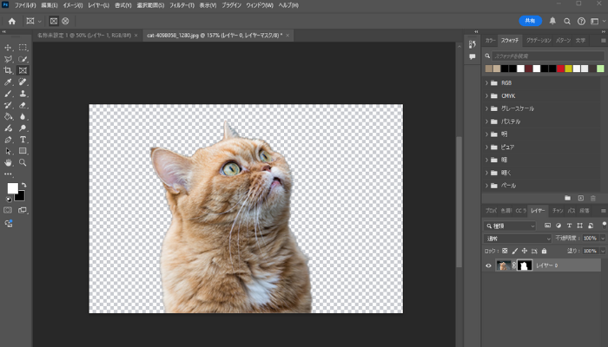The image size is (608, 347).
Task: Open the フィルター(T) menu
Action: pos(182,5)
